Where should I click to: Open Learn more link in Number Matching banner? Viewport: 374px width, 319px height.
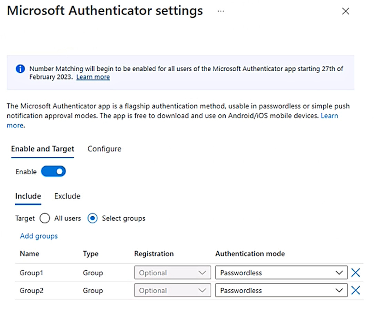click(93, 77)
